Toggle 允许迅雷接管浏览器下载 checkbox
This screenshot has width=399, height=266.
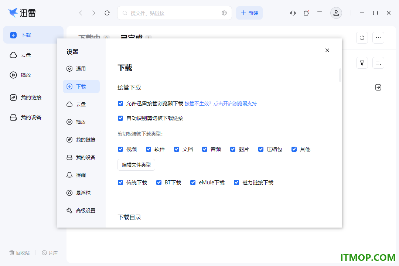120,103
